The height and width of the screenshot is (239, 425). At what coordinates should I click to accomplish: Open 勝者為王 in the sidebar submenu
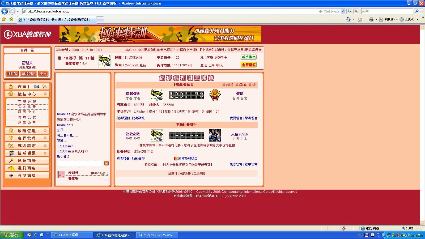tap(27, 123)
